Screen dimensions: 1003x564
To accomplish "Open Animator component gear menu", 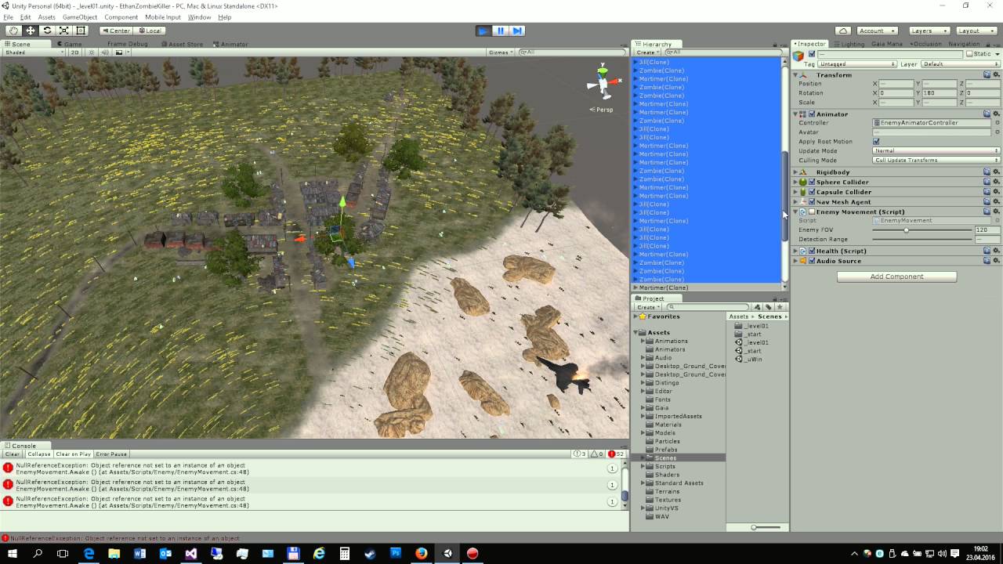I will [x=996, y=114].
